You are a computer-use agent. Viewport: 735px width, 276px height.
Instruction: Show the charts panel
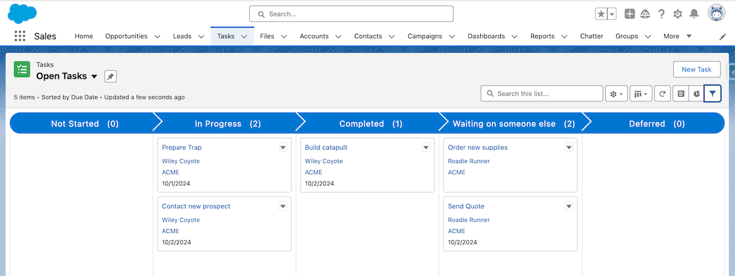[x=697, y=93]
